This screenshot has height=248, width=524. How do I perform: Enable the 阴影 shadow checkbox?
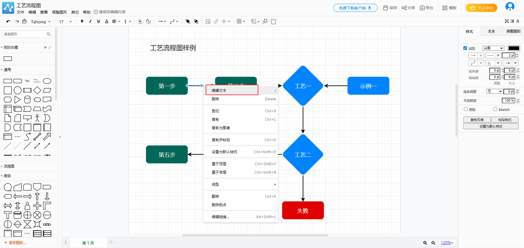pyautogui.click(x=466, y=109)
